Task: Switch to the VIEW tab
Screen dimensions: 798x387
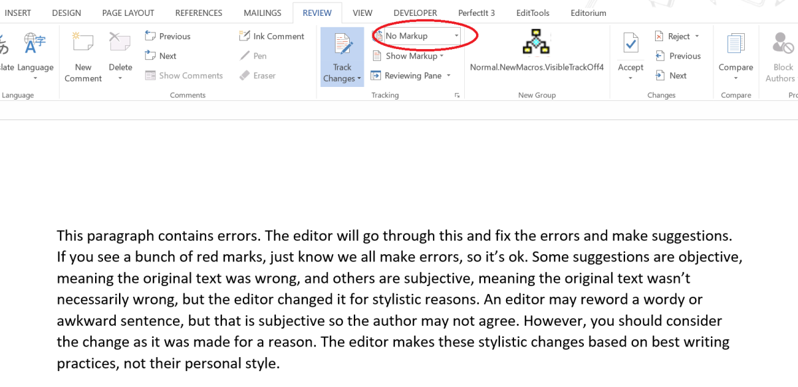Action: click(362, 13)
